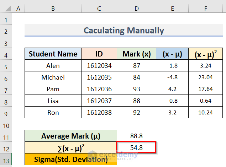Select row 7 header

pyautogui.click(x=6, y=89)
